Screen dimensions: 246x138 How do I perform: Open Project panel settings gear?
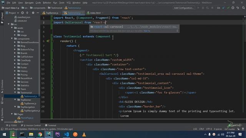(x=33, y=13)
